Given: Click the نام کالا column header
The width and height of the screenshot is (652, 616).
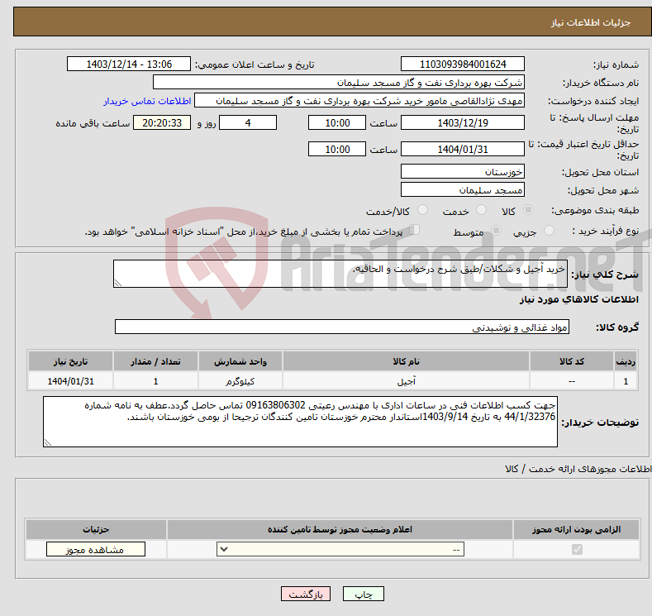Looking at the screenshot, I should 406,361.
